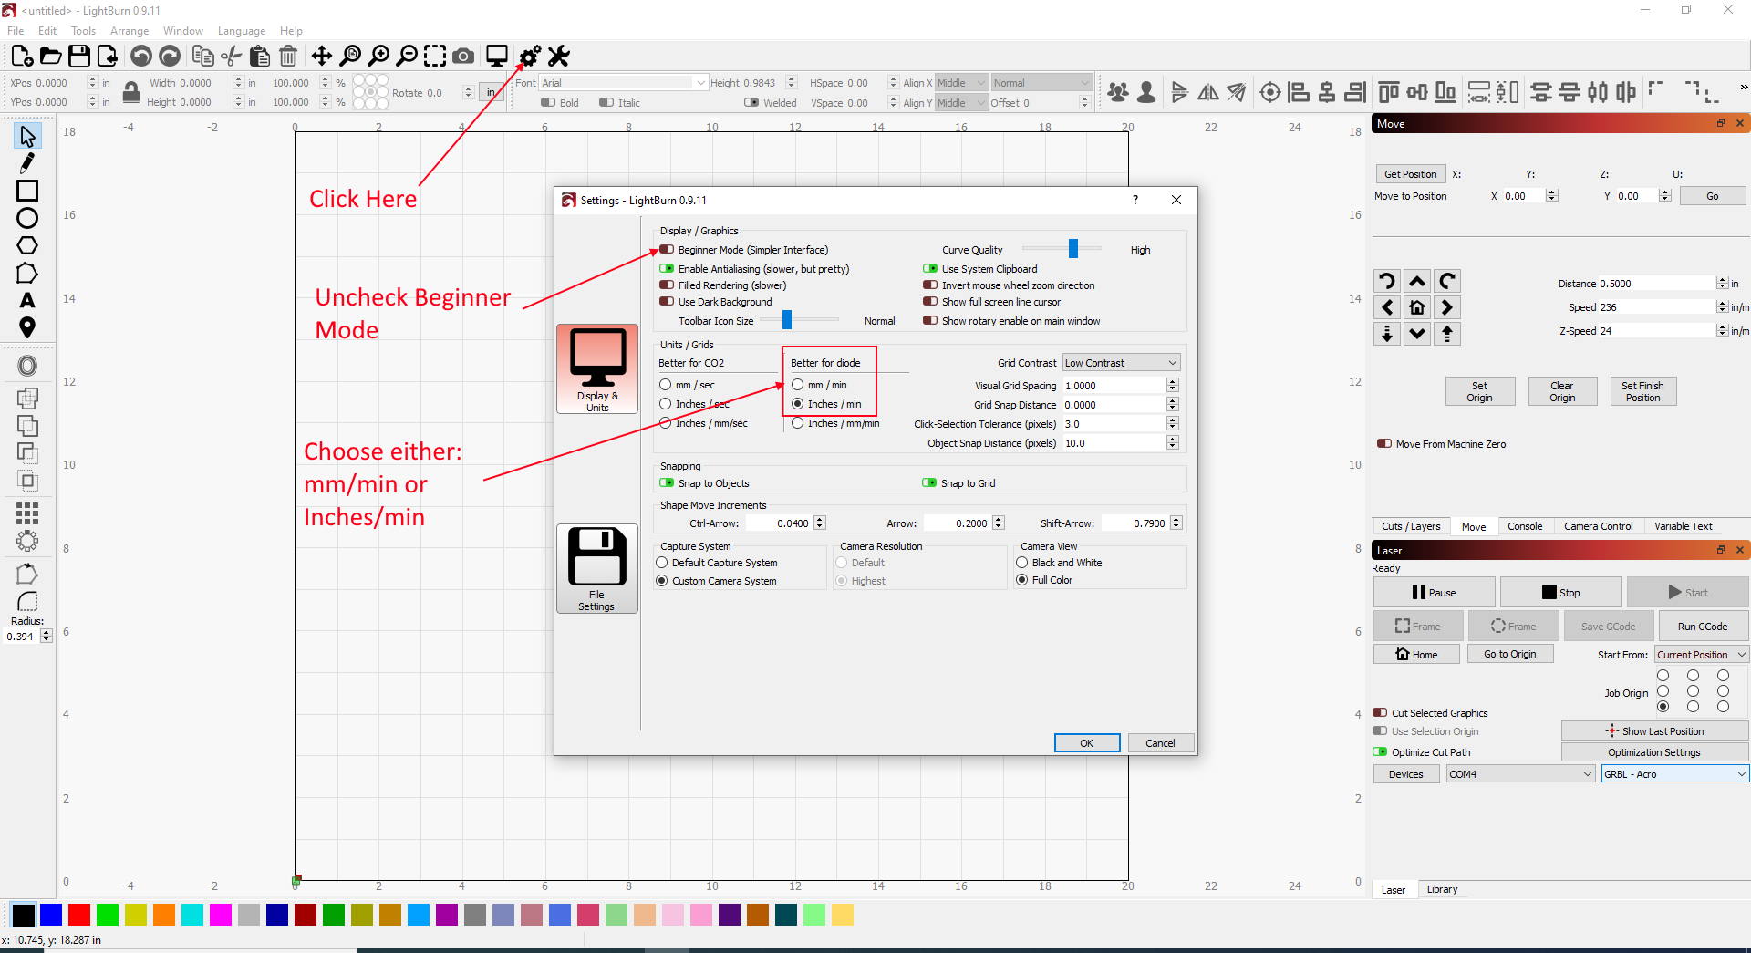Select the Draw Lines pencil tool
This screenshot has height=953, width=1751.
pyautogui.click(x=27, y=163)
